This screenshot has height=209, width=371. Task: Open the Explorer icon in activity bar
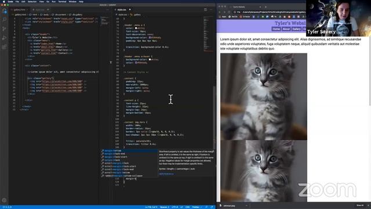tap(4, 11)
